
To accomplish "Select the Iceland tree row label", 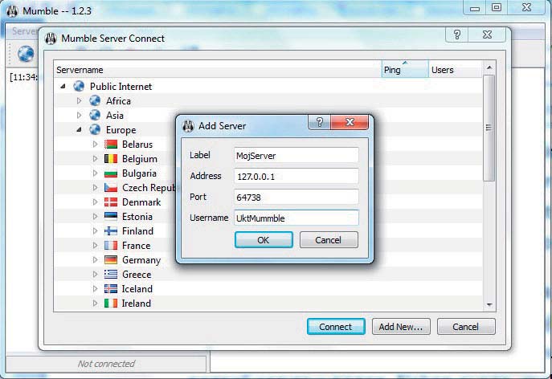I will click(137, 288).
